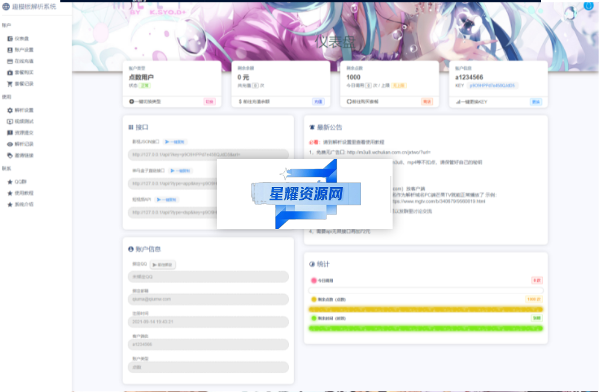Viewport: 600px width, 392px height.
Task: Click the globe logo beside 趣模板解析系统
Action: coord(6,6)
